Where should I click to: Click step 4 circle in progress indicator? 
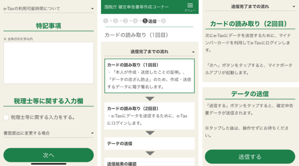point(135,21)
